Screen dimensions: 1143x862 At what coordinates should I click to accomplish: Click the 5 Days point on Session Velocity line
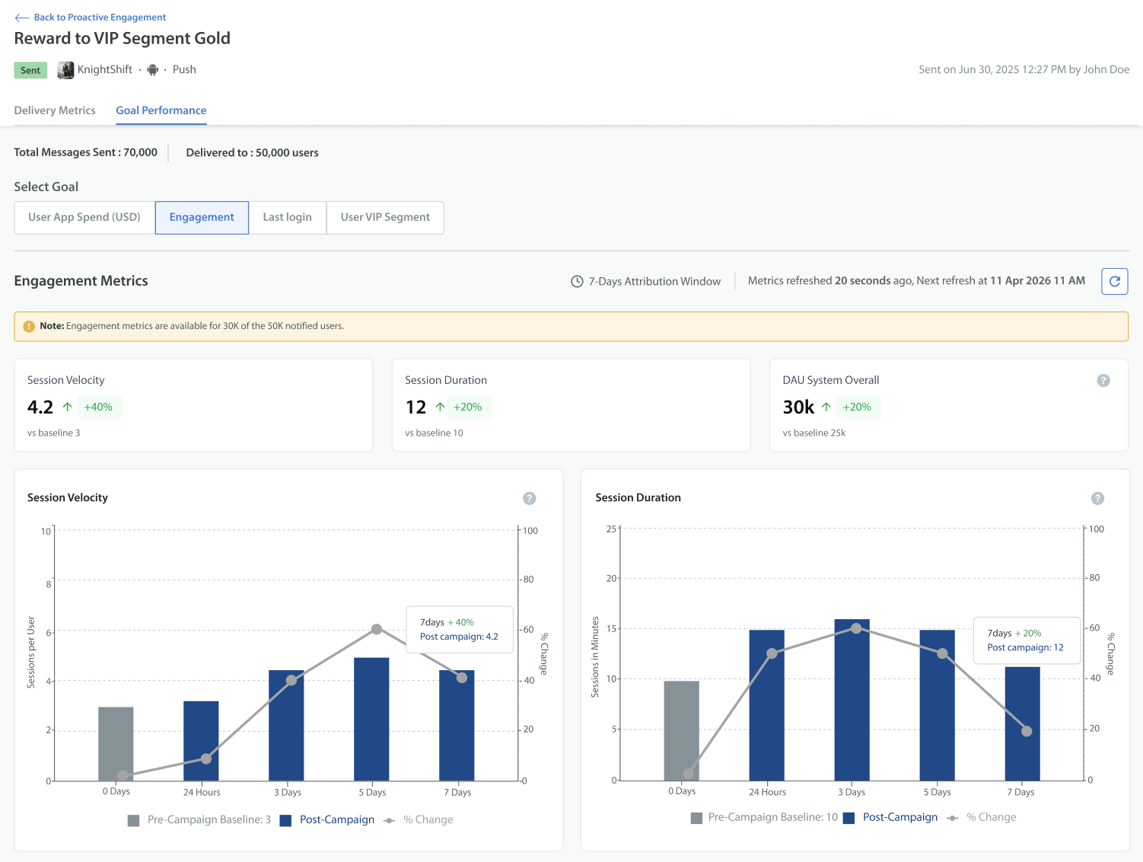(x=377, y=629)
